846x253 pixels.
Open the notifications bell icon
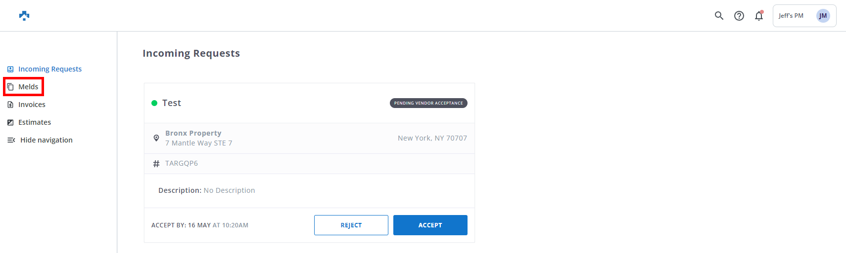point(759,16)
